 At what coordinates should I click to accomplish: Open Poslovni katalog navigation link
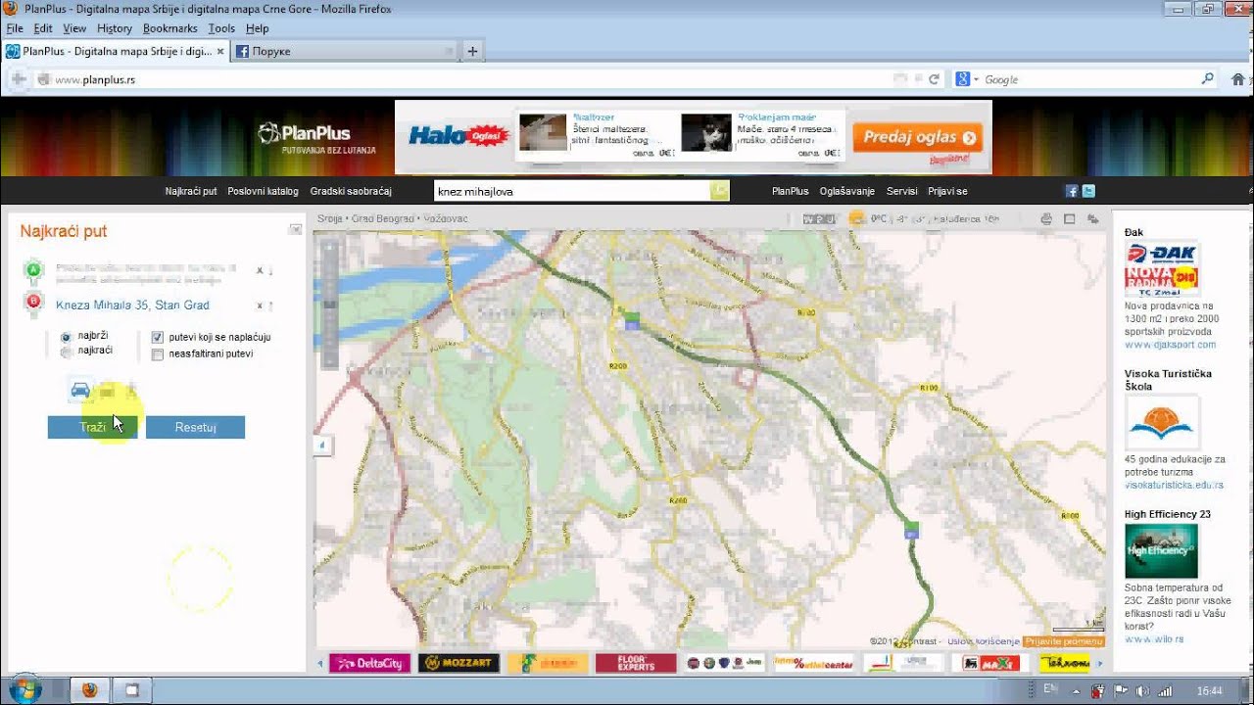263,191
